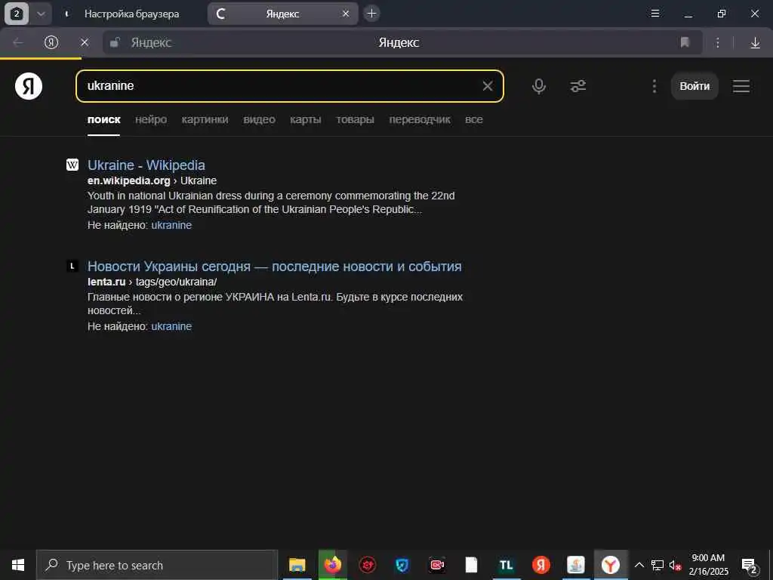Stop loading the page
Viewport: 773px width, 580px height.
pos(85,42)
